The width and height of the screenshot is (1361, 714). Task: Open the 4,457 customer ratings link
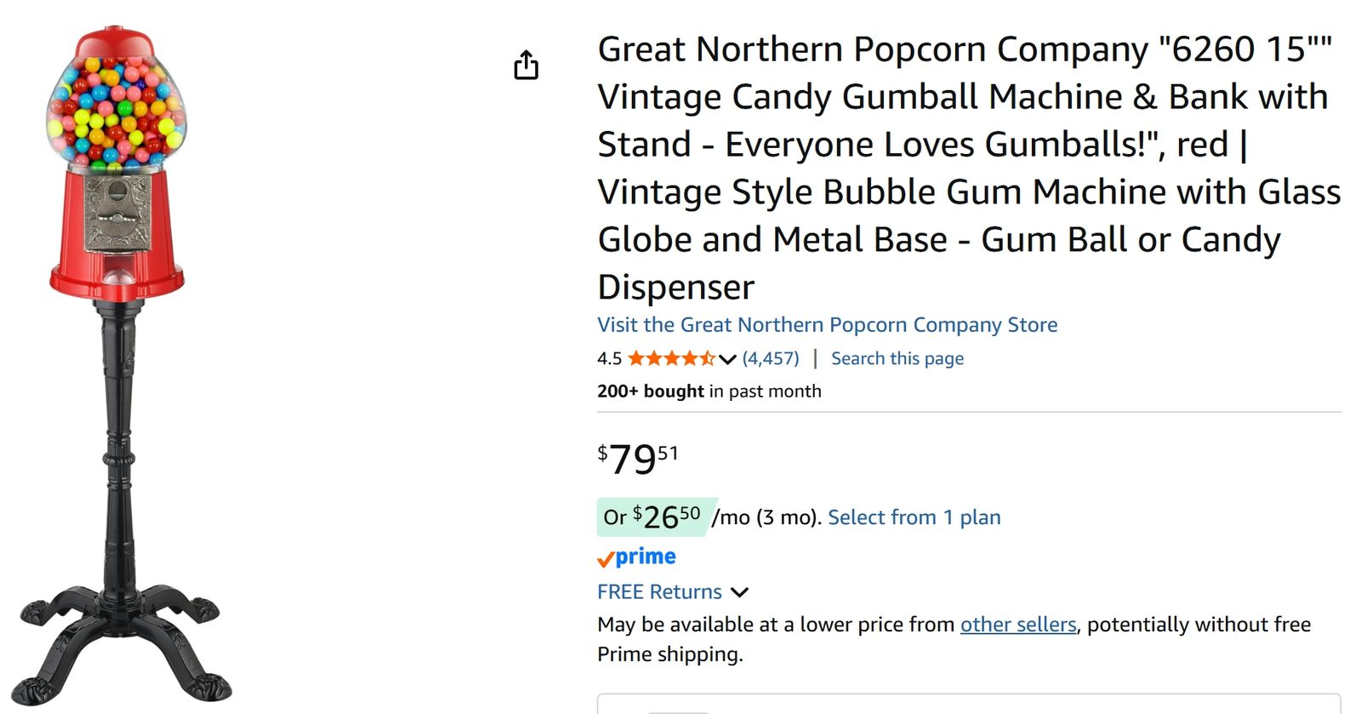coord(771,358)
